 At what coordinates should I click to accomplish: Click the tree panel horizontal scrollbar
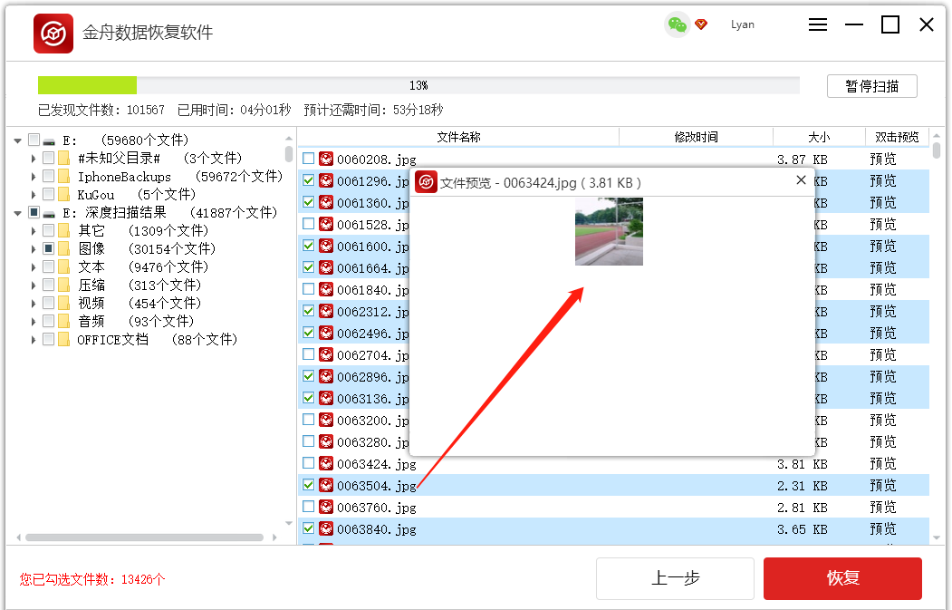pyautogui.click(x=145, y=537)
